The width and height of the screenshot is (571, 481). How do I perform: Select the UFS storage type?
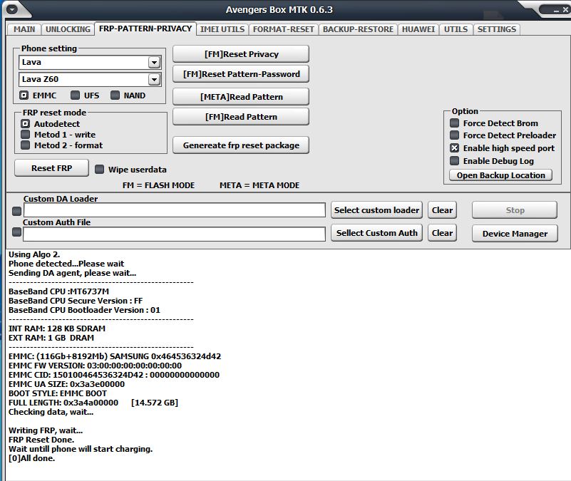coord(76,95)
